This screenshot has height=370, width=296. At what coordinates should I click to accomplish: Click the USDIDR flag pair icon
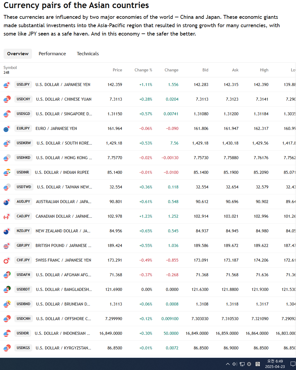(7, 334)
